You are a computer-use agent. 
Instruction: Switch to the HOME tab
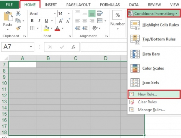[x=30, y=5]
